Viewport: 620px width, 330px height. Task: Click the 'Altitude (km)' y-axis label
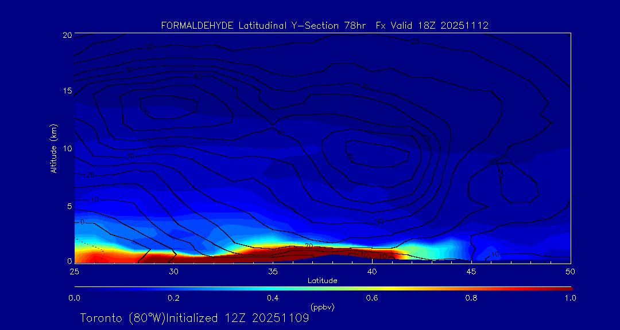54,148
